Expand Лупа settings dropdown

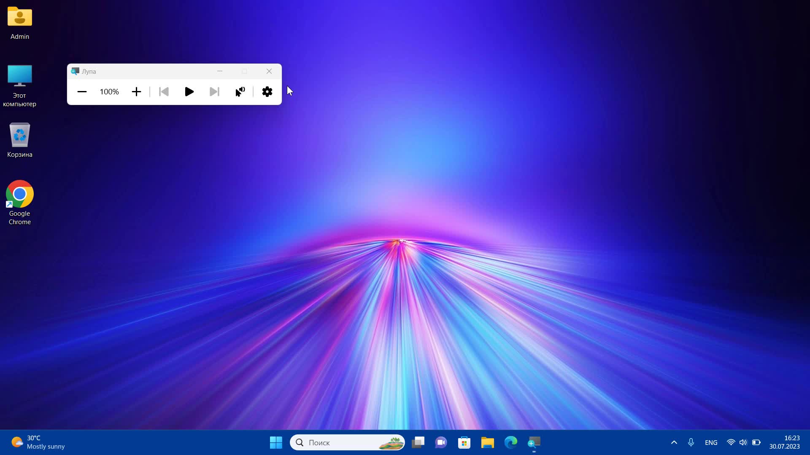[267, 92]
